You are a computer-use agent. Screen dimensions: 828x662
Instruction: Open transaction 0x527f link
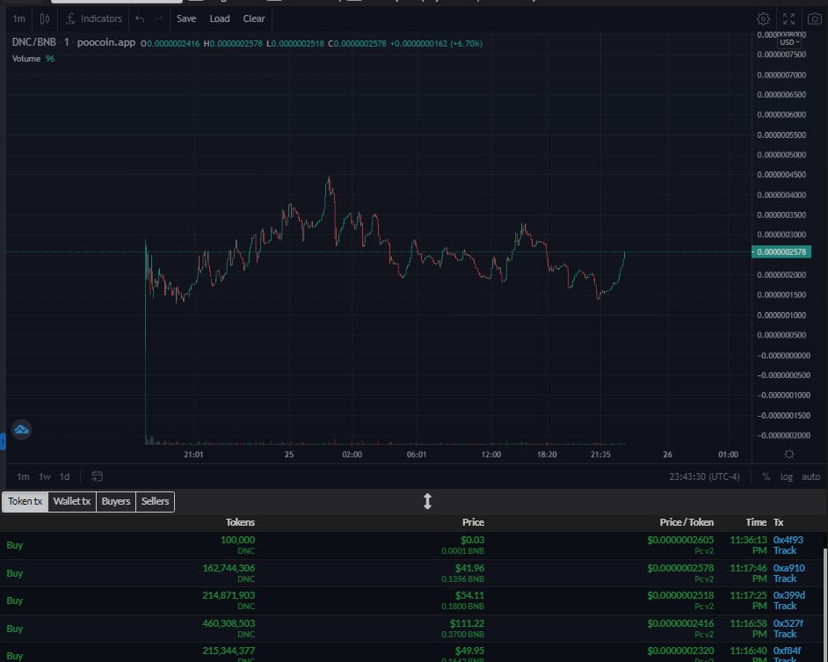(788, 623)
